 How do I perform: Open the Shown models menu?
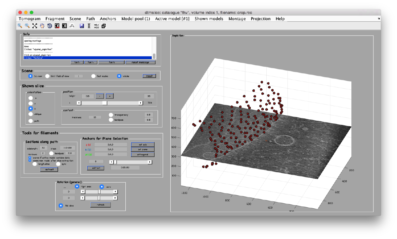click(x=209, y=19)
